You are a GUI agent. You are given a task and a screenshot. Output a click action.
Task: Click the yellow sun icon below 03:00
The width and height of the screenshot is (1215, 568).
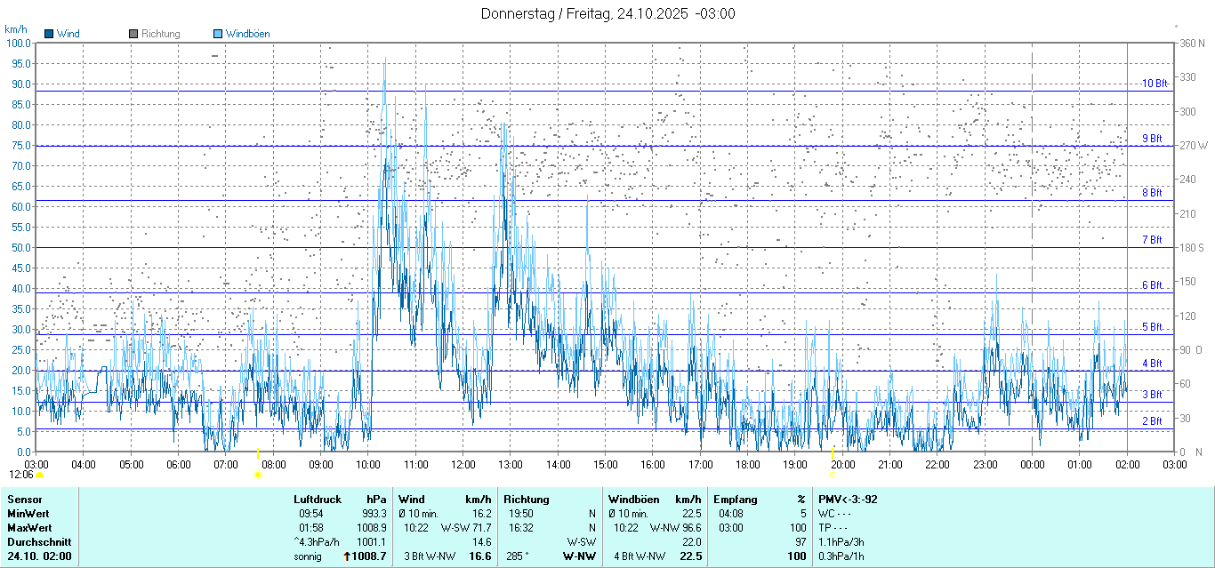pos(39,476)
